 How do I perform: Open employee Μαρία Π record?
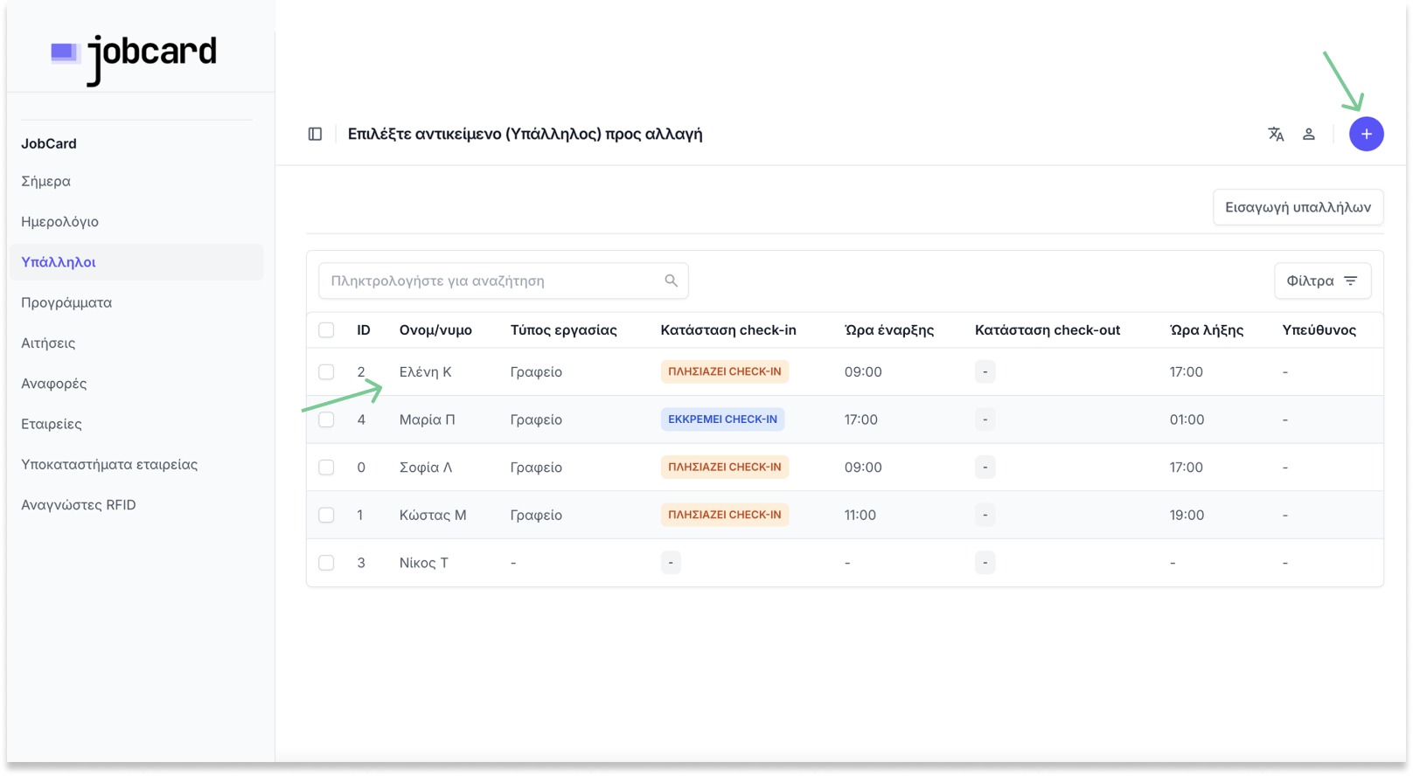pos(427,419)
